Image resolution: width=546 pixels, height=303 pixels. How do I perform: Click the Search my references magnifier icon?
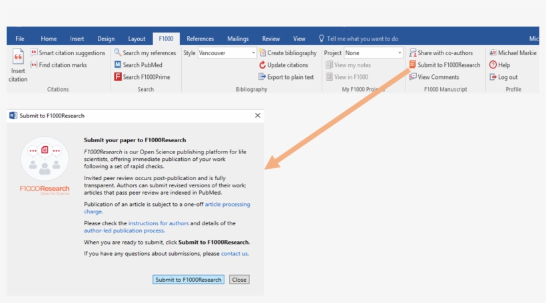[118, 52]
